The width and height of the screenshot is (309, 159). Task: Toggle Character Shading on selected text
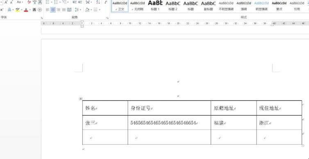(x=34, y=10)
